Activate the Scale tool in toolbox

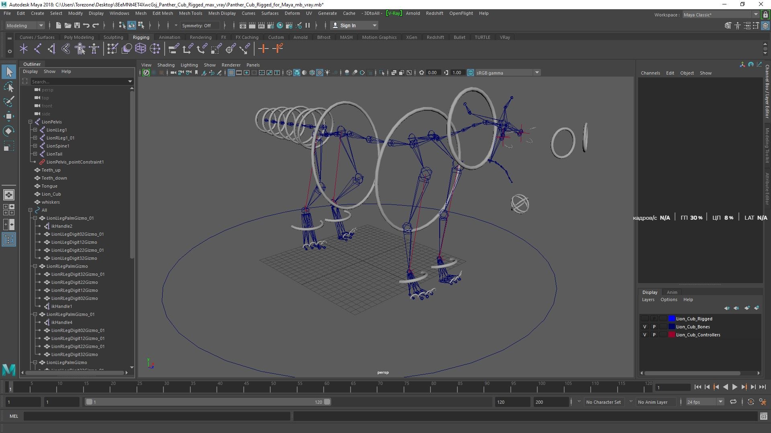[x=9, y=146]
